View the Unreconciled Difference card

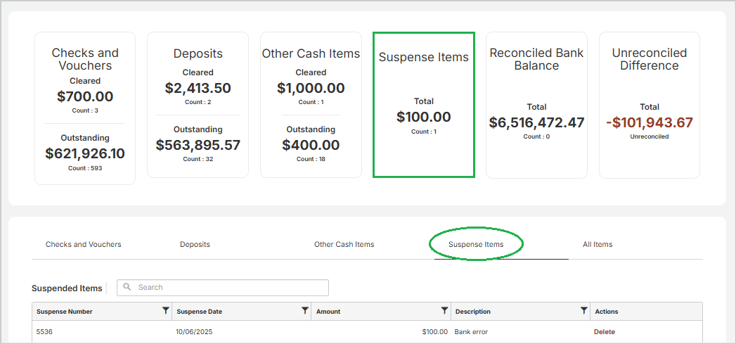tap(649, 105)
